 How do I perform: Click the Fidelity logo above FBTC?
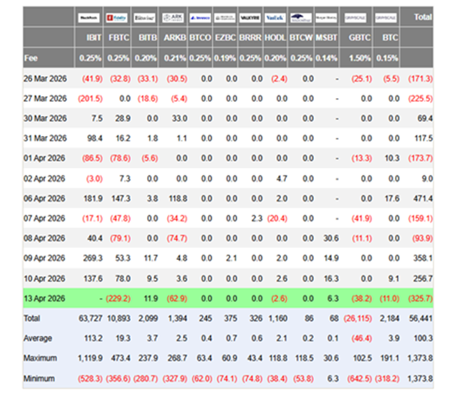tap(116, 18)
